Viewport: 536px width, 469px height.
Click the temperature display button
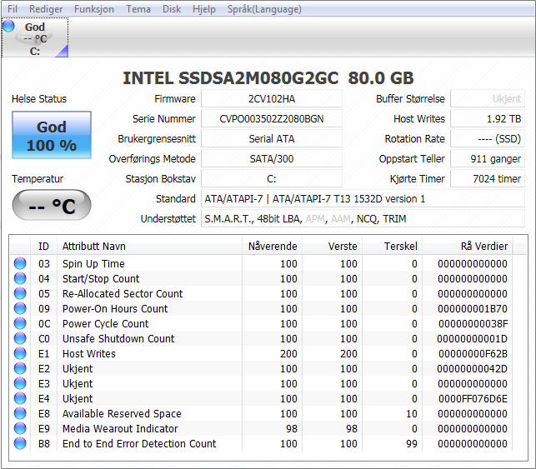pyautogui.click(x=52, y=205)
